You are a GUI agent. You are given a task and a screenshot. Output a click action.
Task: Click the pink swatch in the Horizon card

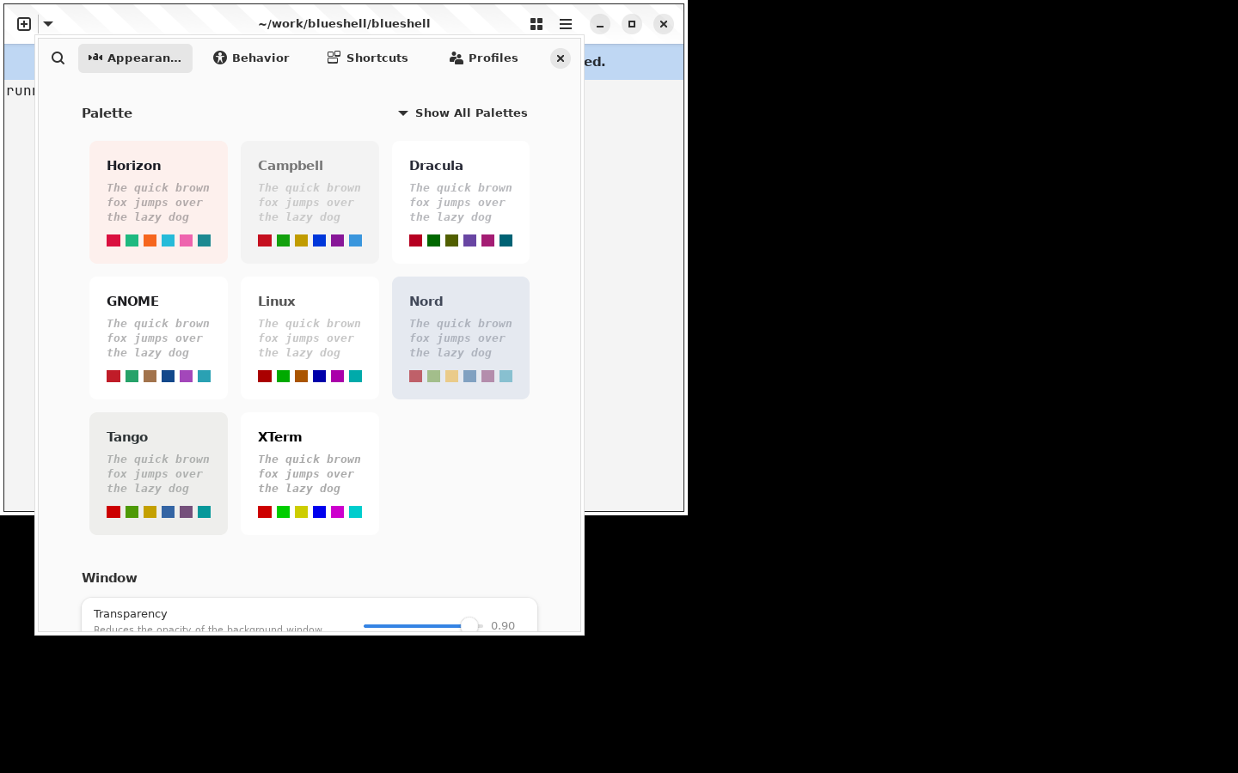pyautogui.click(x=186, y=240)
